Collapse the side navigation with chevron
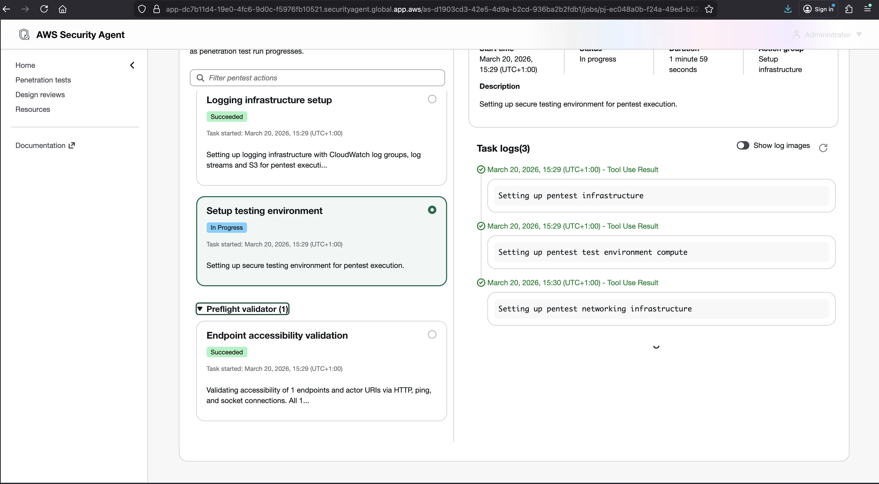879x484 pixels. click(132, 65)
